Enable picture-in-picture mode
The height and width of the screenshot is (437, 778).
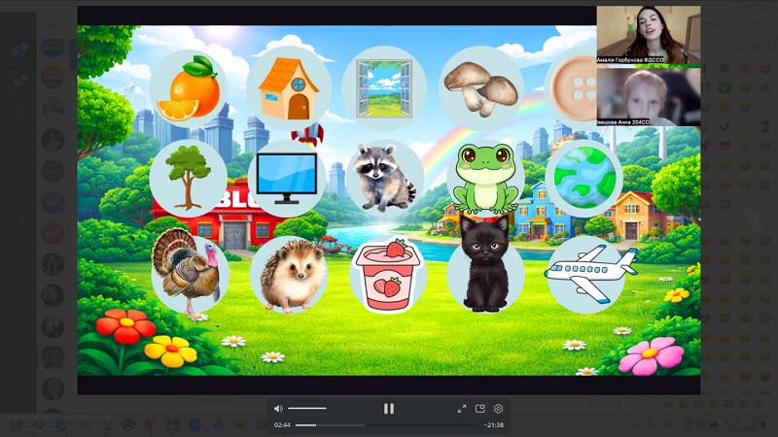click(480, 409)
